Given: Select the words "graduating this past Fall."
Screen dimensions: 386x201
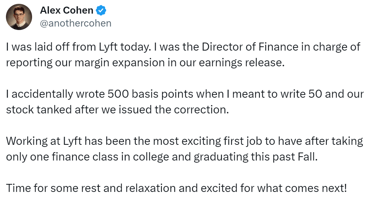Looking at the screenshot, I should [x=256, y=157].
